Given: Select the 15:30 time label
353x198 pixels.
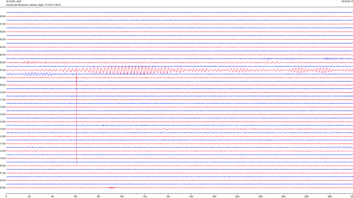Looking at the screenshot, I should (x=3, y=129).
